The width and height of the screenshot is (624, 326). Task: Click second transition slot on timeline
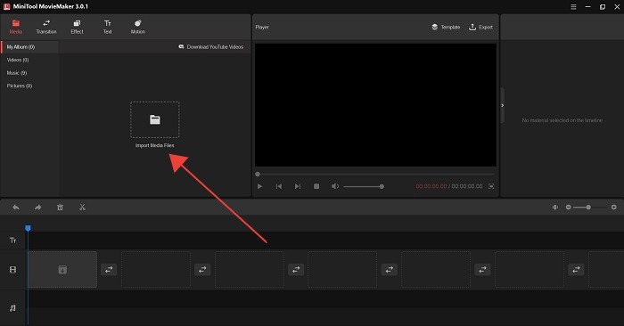click(202, 270)
